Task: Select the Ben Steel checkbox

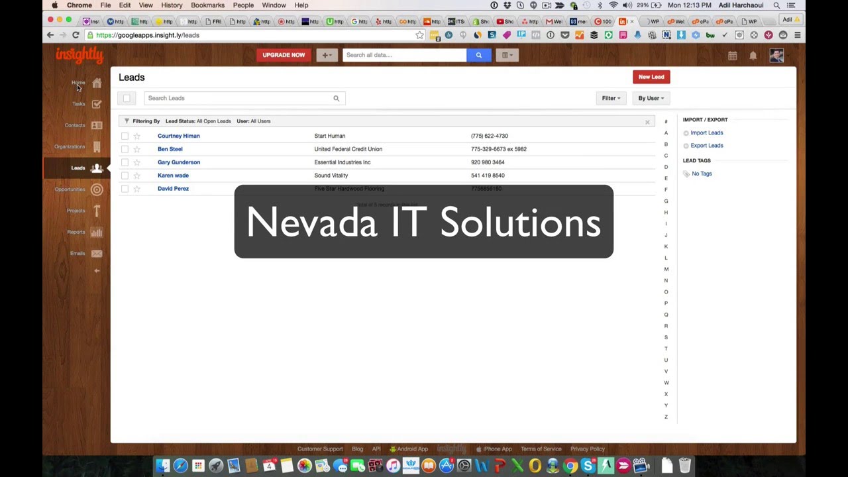Action: tap(125, 149)
